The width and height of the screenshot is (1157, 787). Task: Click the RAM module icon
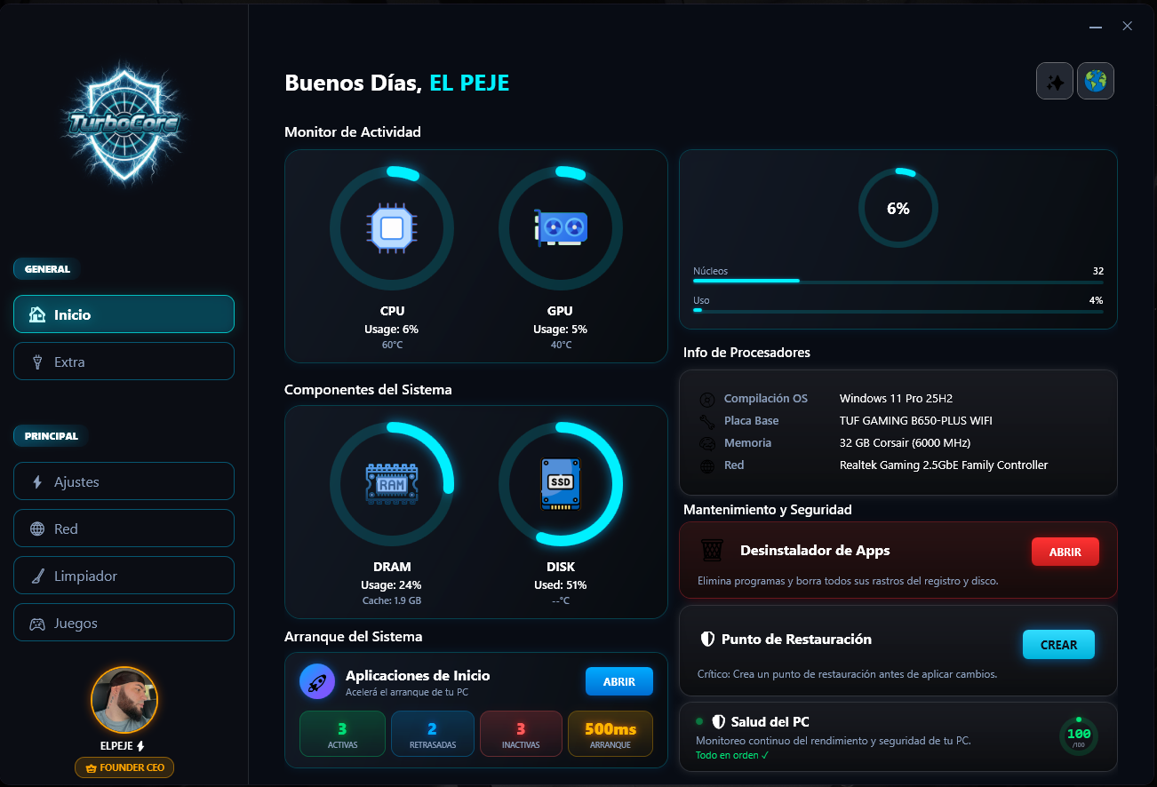[x=391, y=484]
